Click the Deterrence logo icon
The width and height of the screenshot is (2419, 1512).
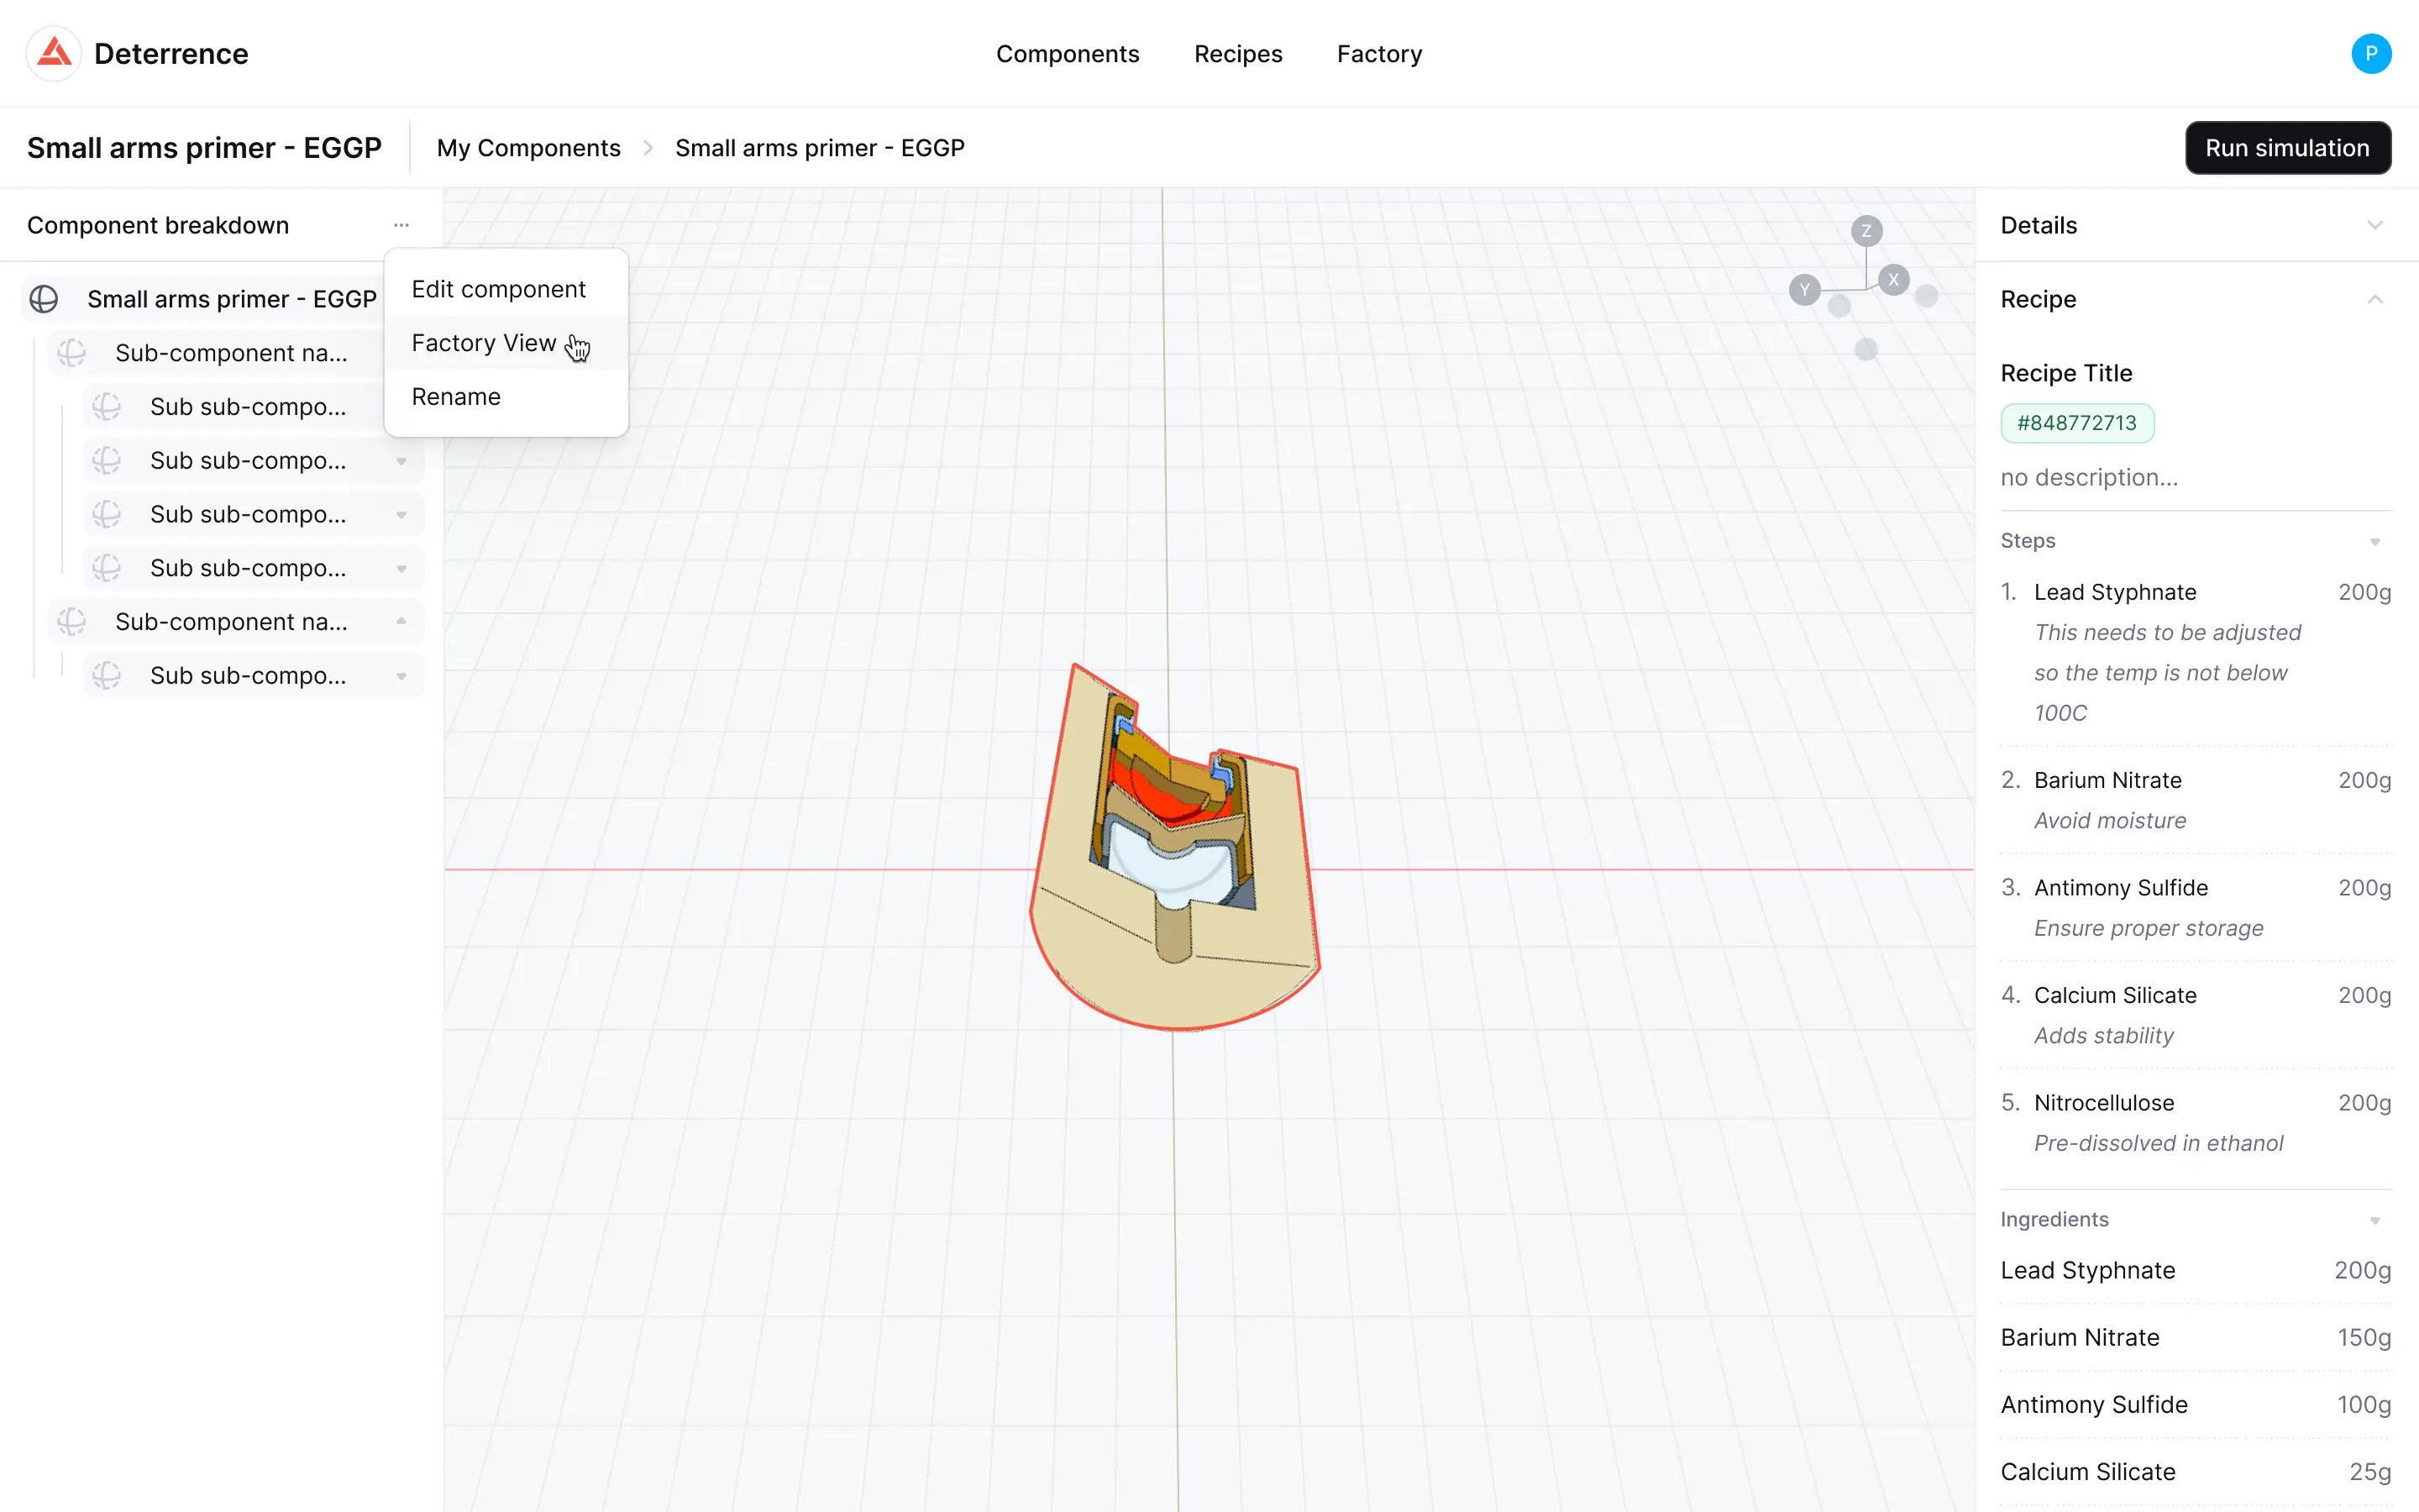point(54,53)
